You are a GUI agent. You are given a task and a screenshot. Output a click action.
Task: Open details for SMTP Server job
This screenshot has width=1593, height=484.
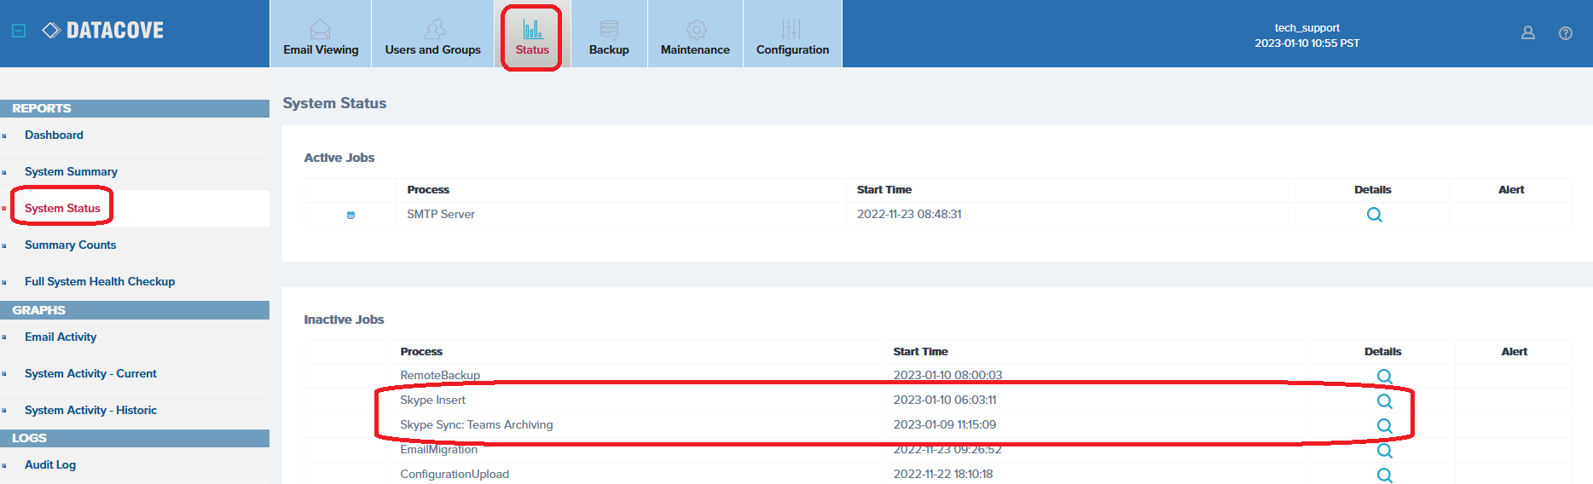tap(1374, 215)
